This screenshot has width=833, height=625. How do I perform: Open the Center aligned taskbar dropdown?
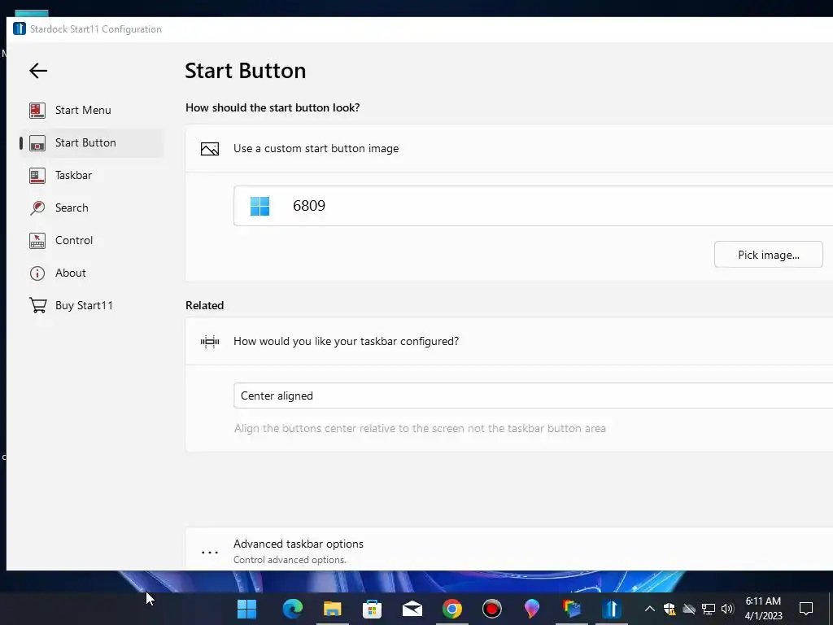click(x=534, y=396)
